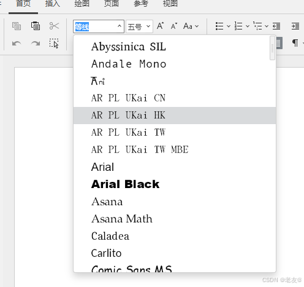Image resolution: width=304 pixels, height=287 pixels.
Task: Pick Asana from the font list
Action: click(x=175, y=202)
